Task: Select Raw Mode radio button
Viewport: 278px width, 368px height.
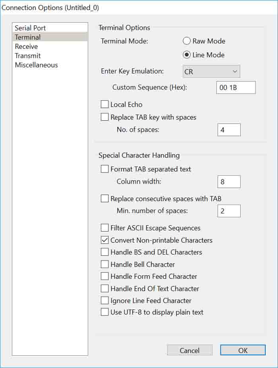Action: pyautogui.click(x=187, y=41)
